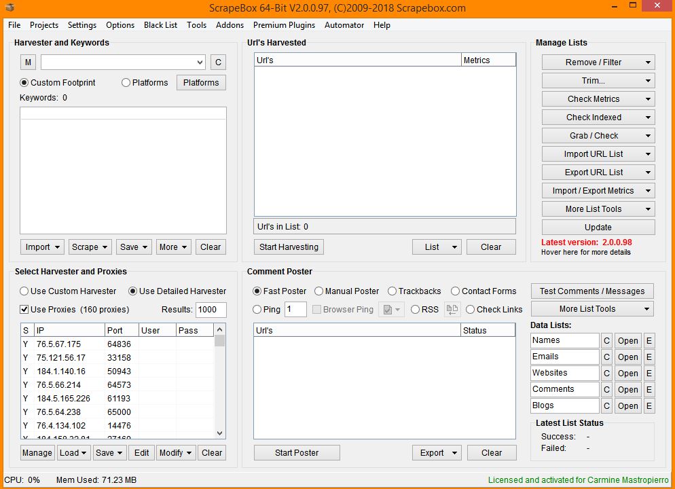The width and height of the screenshot is (675, 489).
Task: Click the Platforms button
Action: (201, 83)
